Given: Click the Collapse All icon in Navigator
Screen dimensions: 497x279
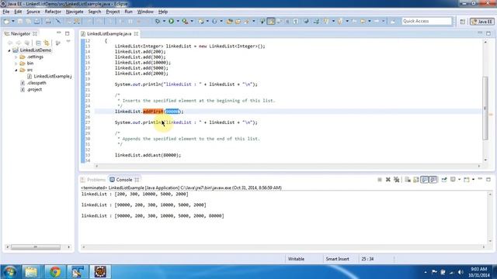Looking at the screenshot, I should [x=38, y=43].
